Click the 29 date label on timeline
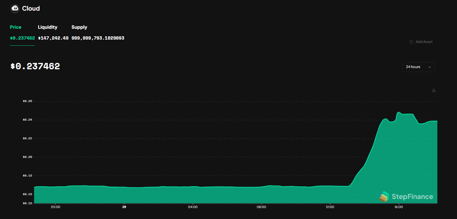Screen dimensions: 457x219 124,207
